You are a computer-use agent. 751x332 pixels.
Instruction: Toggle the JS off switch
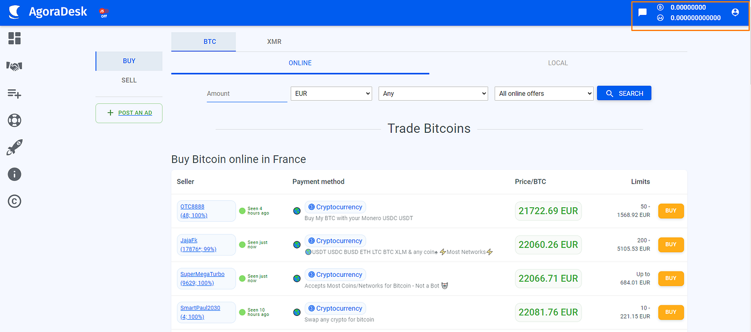tap(104, 12)
